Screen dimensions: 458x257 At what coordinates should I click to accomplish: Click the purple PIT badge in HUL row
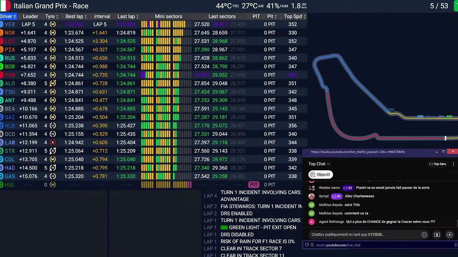point(254,185)
